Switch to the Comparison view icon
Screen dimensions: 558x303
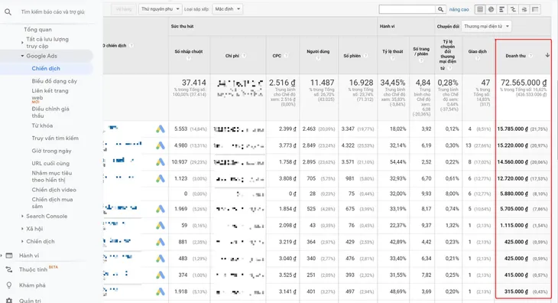point(513,9)
